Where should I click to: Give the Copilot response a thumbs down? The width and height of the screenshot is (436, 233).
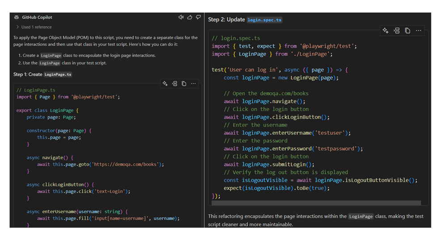point(198,17)
